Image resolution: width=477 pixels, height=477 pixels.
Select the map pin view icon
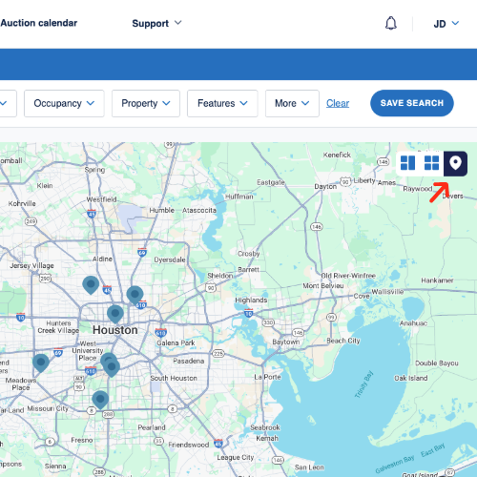455,164
